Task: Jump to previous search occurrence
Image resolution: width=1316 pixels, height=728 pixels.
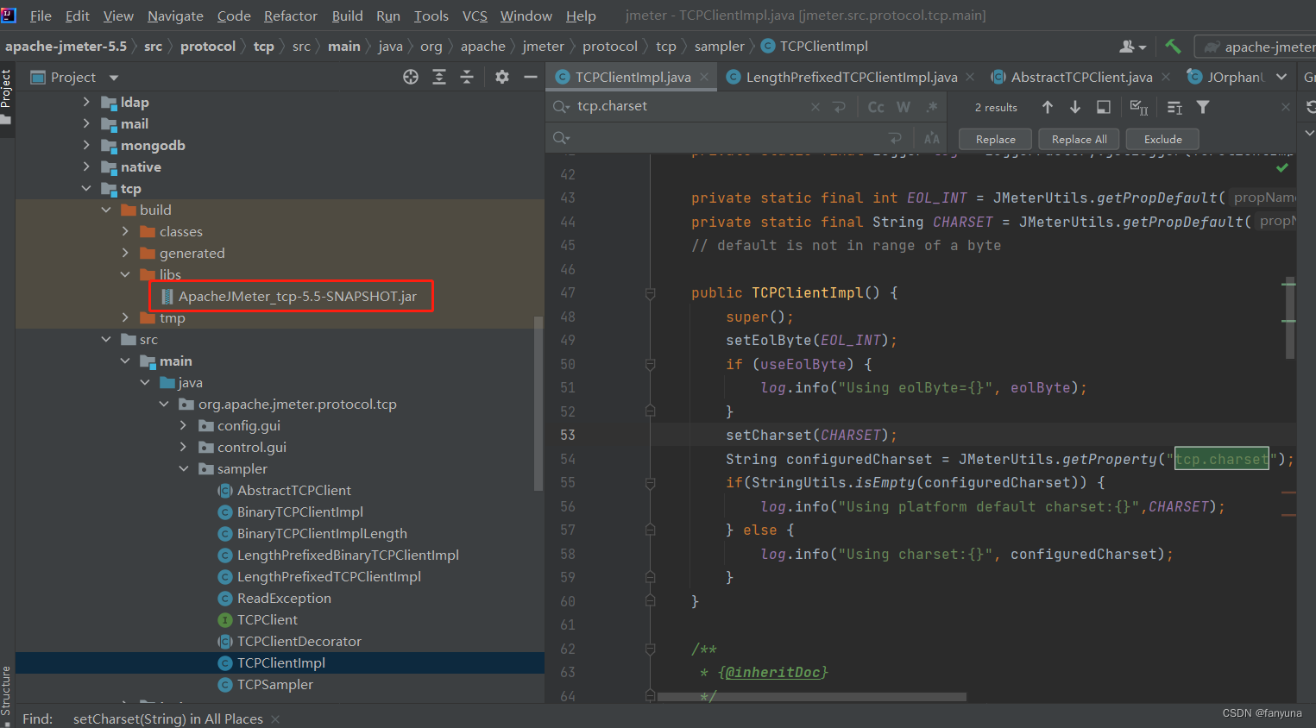Action: (1048, 107)
